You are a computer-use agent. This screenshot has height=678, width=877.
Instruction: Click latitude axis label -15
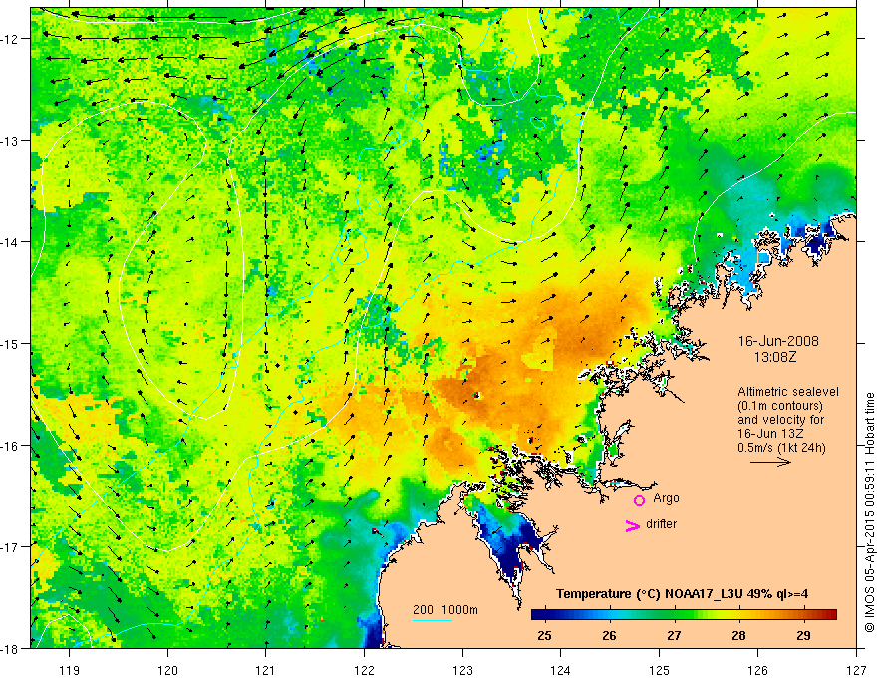(11, 343)
